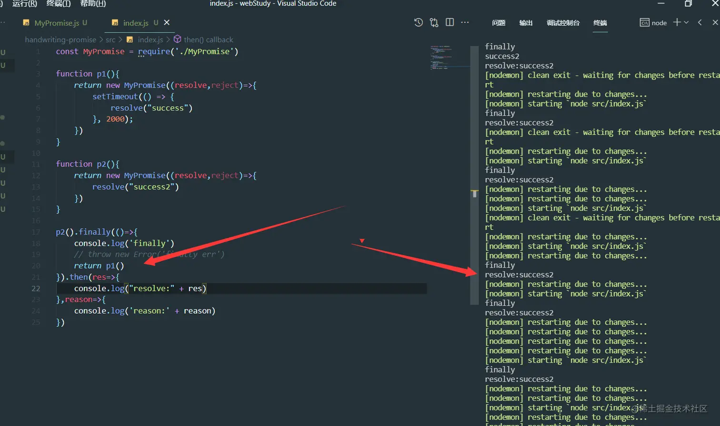Click the node terminal name label
Viewport: 720px width, 426px height.
(x=659, y=23)
